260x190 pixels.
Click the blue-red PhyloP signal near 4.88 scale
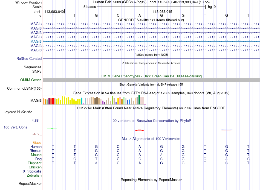227,130
